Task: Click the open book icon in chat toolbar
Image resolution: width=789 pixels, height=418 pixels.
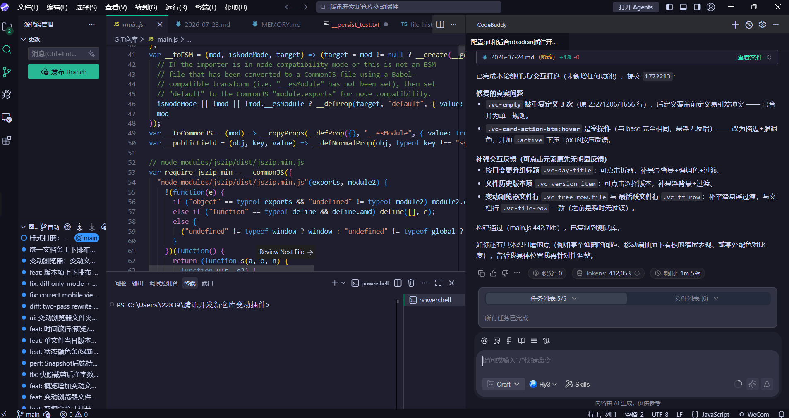Action: (x=522, y=341)
